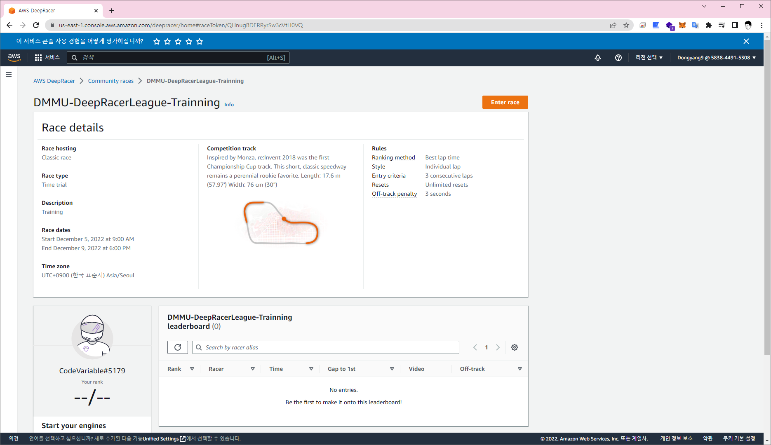Image resolution: width=771 pixels, height=445 pixels.
Task: Open the Info link beside title
Action: click(229, 105)
